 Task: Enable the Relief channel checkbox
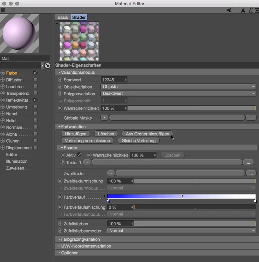35,120
